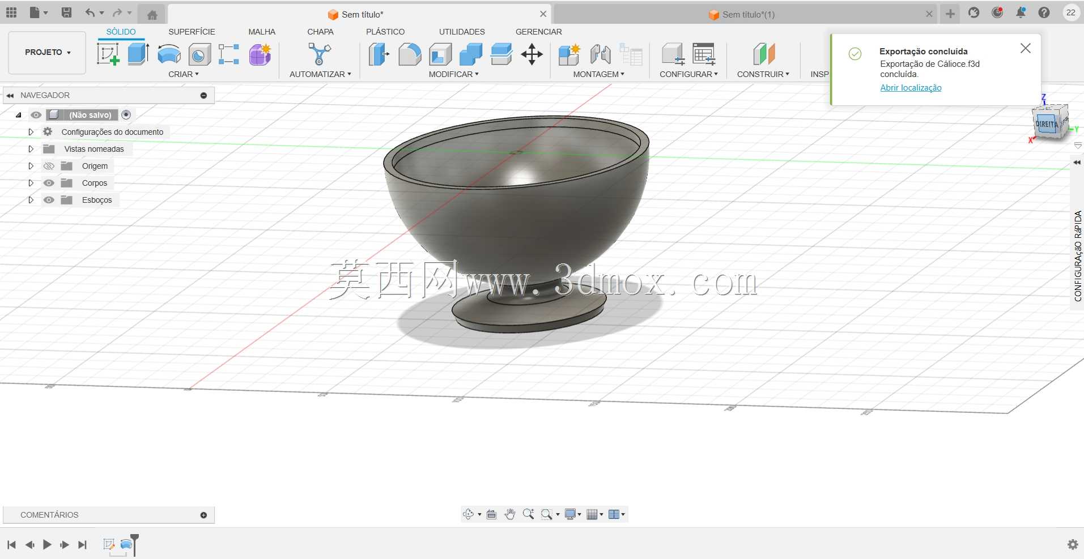Select the Move/Copy arrows tool

pyautogui.click(x=532, y=54)
